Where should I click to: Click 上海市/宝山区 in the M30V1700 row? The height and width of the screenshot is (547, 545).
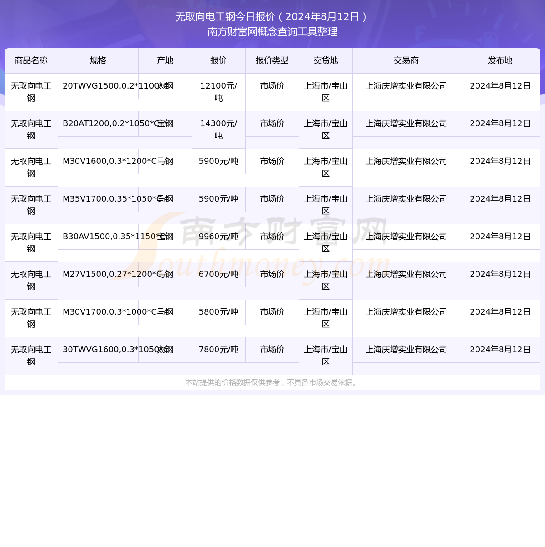pos(326,318)
